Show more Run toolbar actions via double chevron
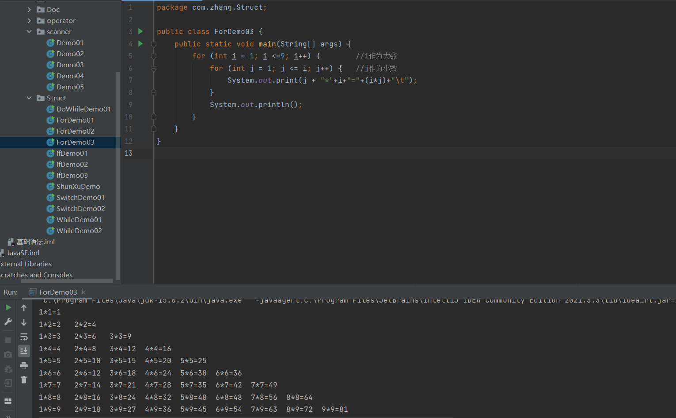 coord(8,416)
